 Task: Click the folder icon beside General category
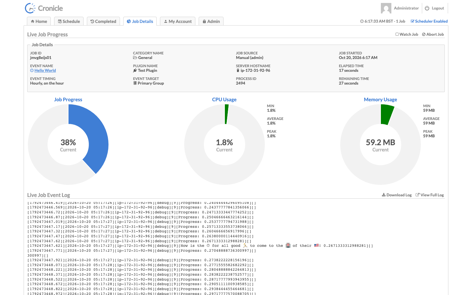tap(135, 58)
